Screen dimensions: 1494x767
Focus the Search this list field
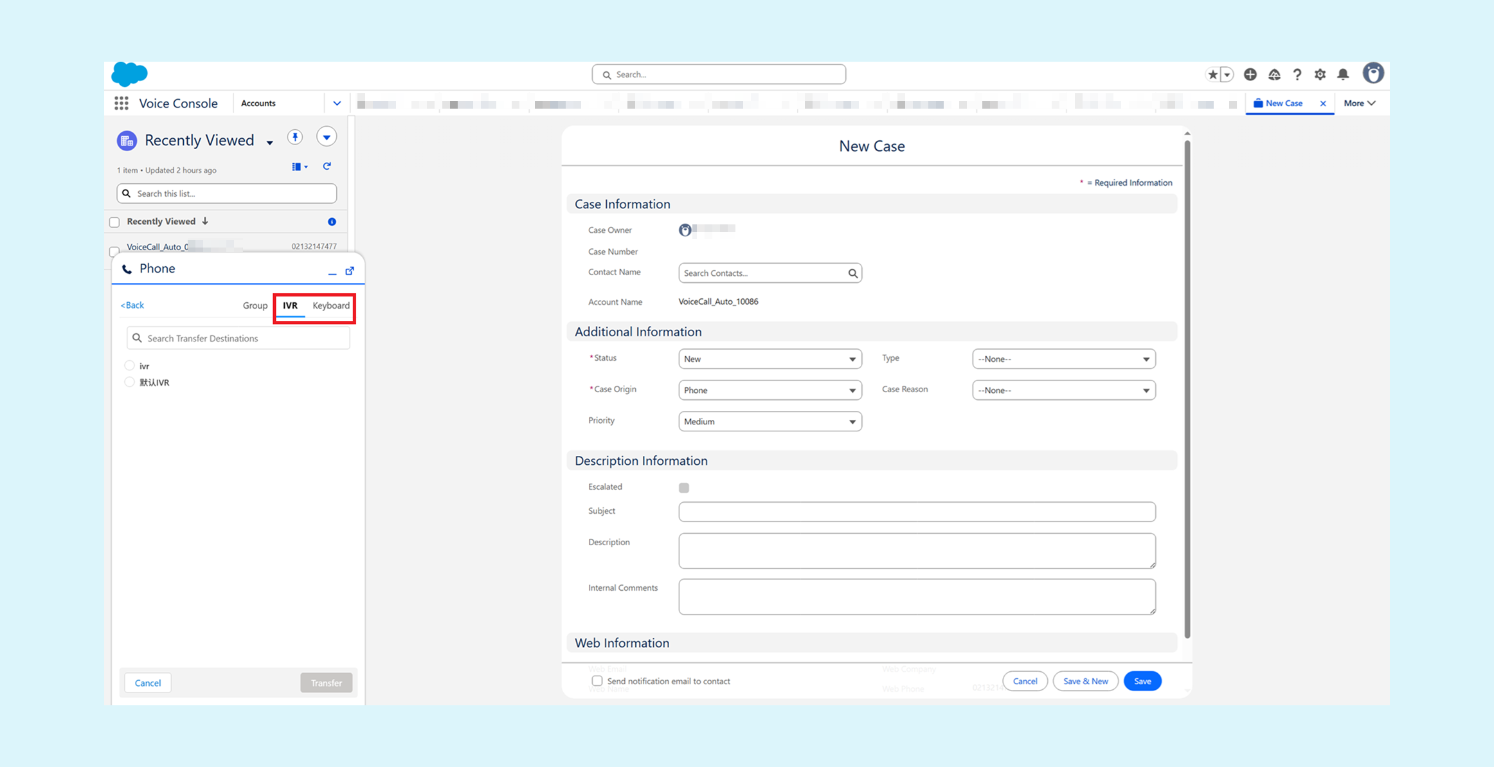pos(227,194)
